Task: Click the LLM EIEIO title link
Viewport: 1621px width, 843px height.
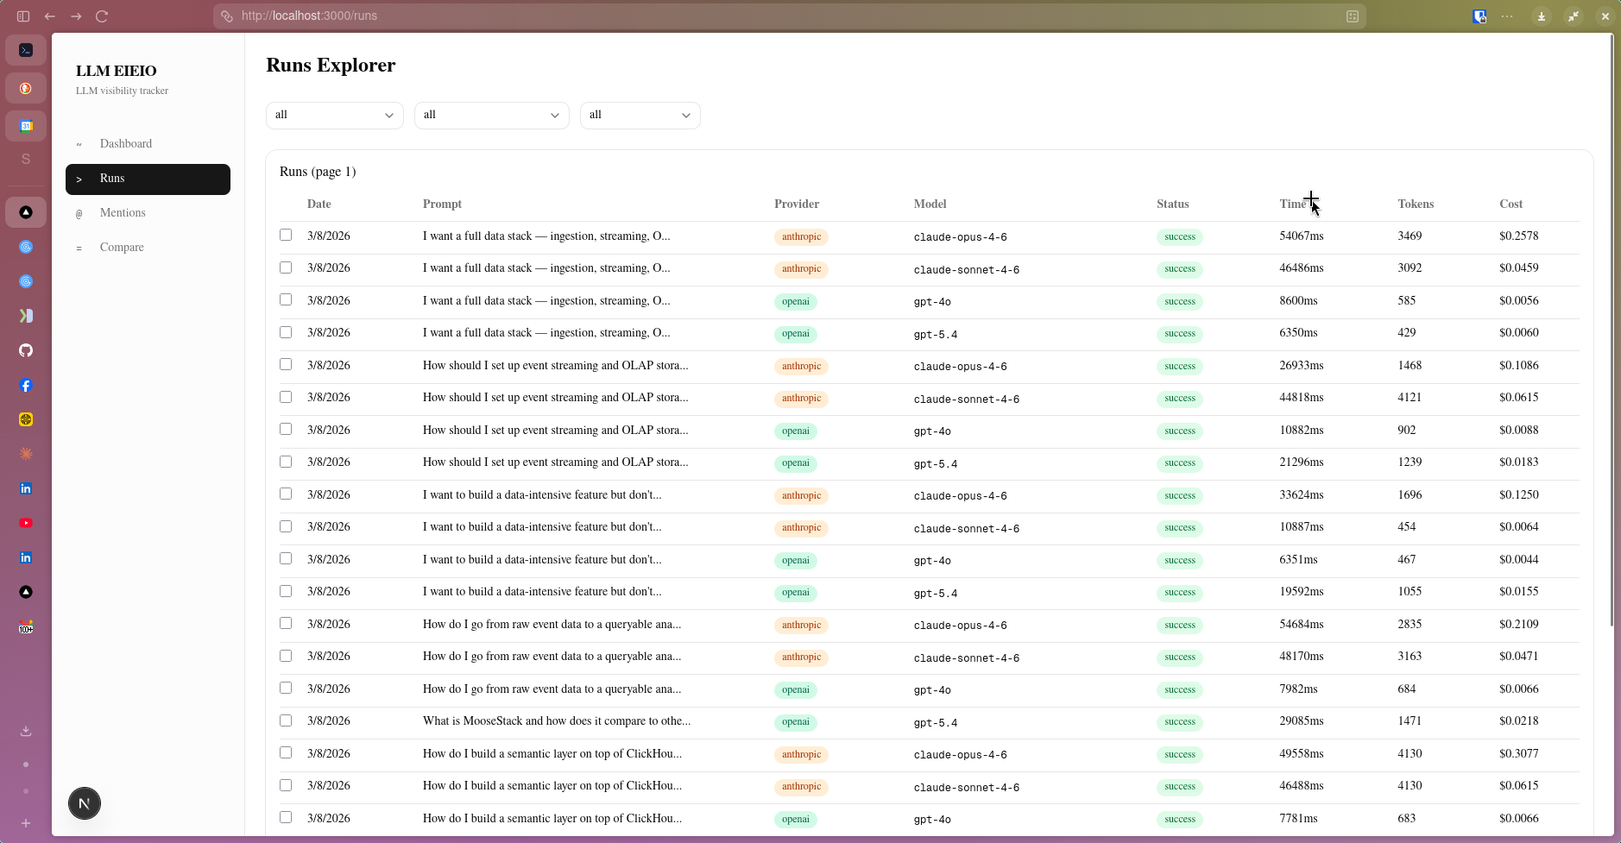Action: (117, 71)
